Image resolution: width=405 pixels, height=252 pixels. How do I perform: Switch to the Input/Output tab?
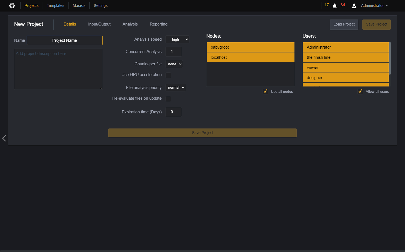[99, 24]
